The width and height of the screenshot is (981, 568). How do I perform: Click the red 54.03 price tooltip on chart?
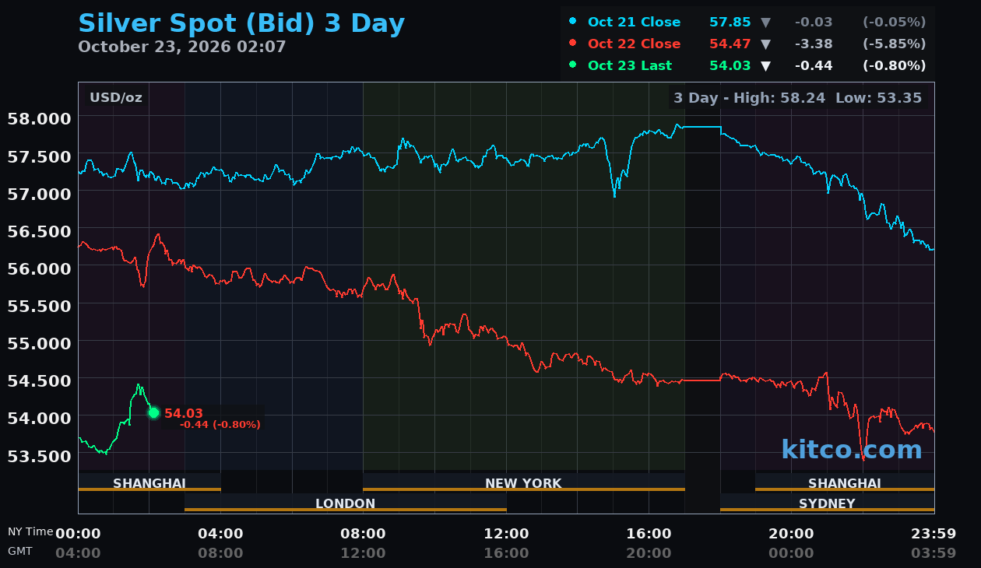184,413
